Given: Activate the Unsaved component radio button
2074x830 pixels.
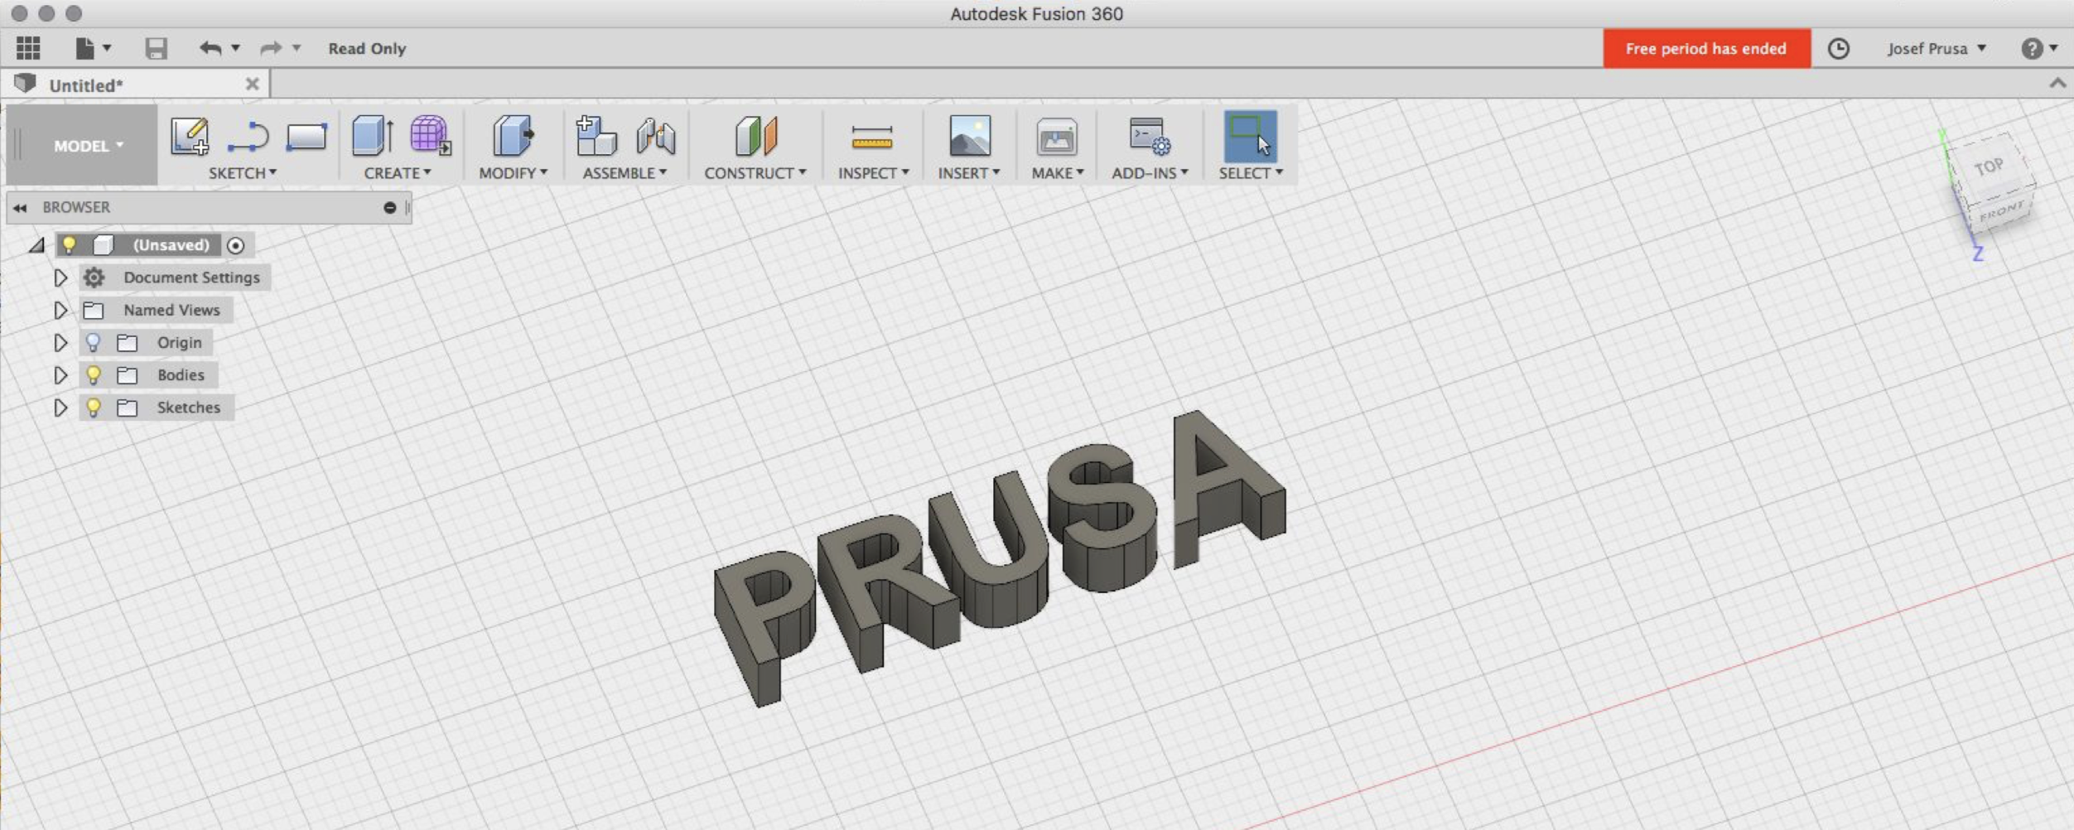Looking at the screenshot, I should (x=236, y=245).
